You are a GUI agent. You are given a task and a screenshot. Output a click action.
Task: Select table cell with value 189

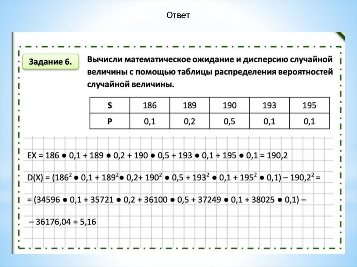click(190, 105)
